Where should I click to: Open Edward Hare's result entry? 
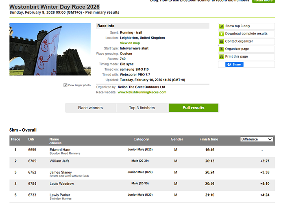[60, 150]
